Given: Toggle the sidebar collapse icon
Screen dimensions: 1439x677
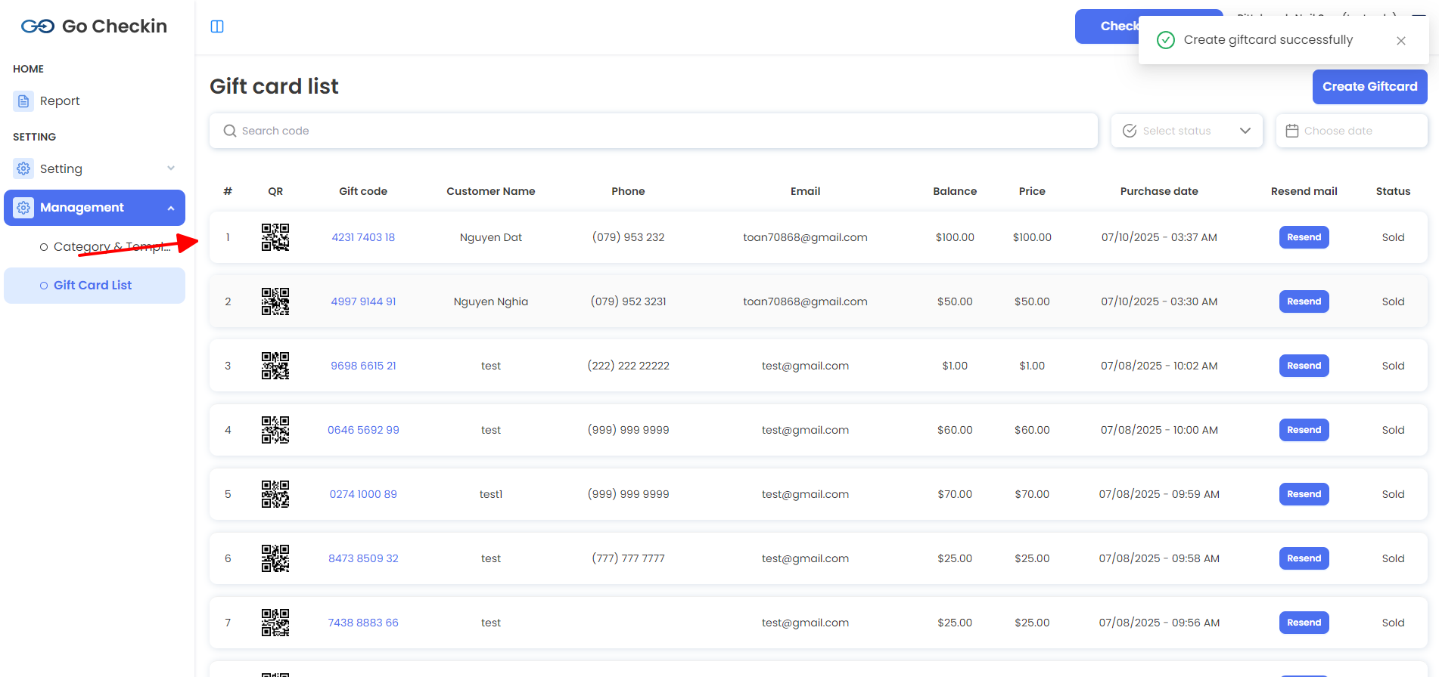Looking at the screenshot, I should (217, 26).
